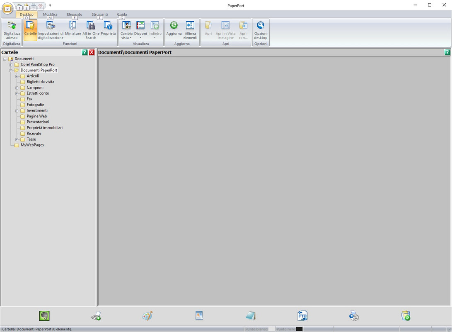Expand the Investimenti folder

(x=17, y=111)
